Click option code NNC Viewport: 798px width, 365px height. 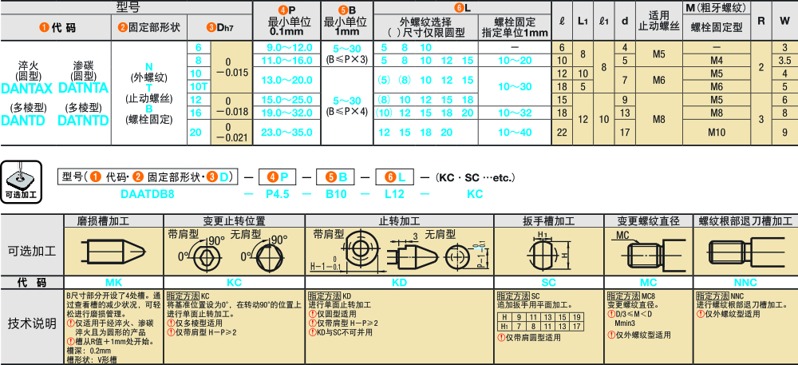[745, 282]
